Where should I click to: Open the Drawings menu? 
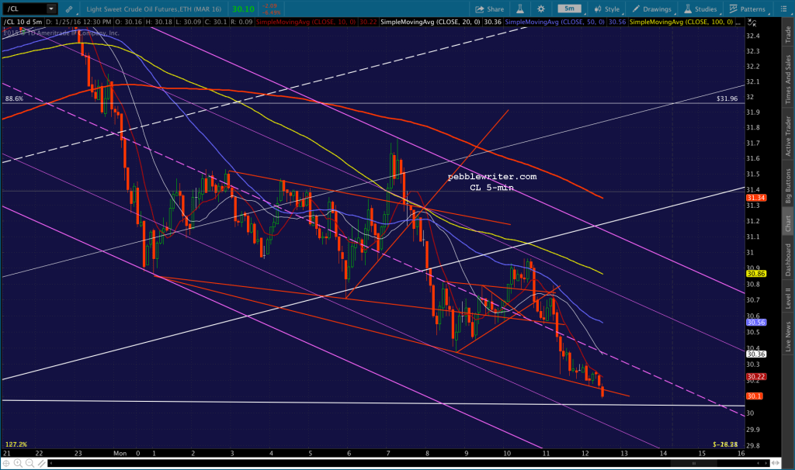click(x=652, y=9)
